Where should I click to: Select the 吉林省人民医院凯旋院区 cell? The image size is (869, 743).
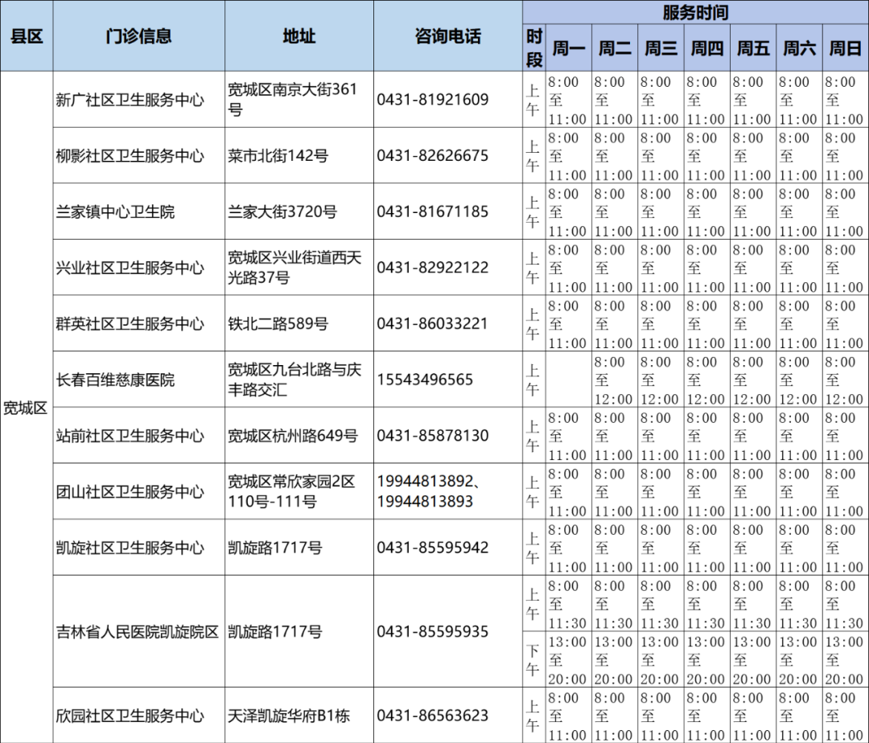click(x=138, y=631)
